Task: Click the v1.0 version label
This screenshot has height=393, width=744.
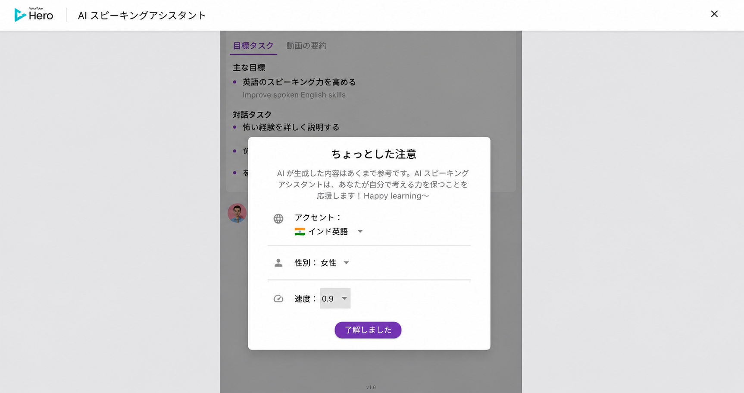Action: click(371, 387)
